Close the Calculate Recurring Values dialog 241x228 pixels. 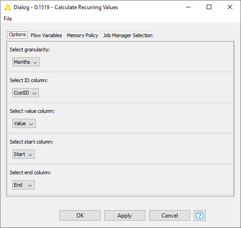point(230,7)
